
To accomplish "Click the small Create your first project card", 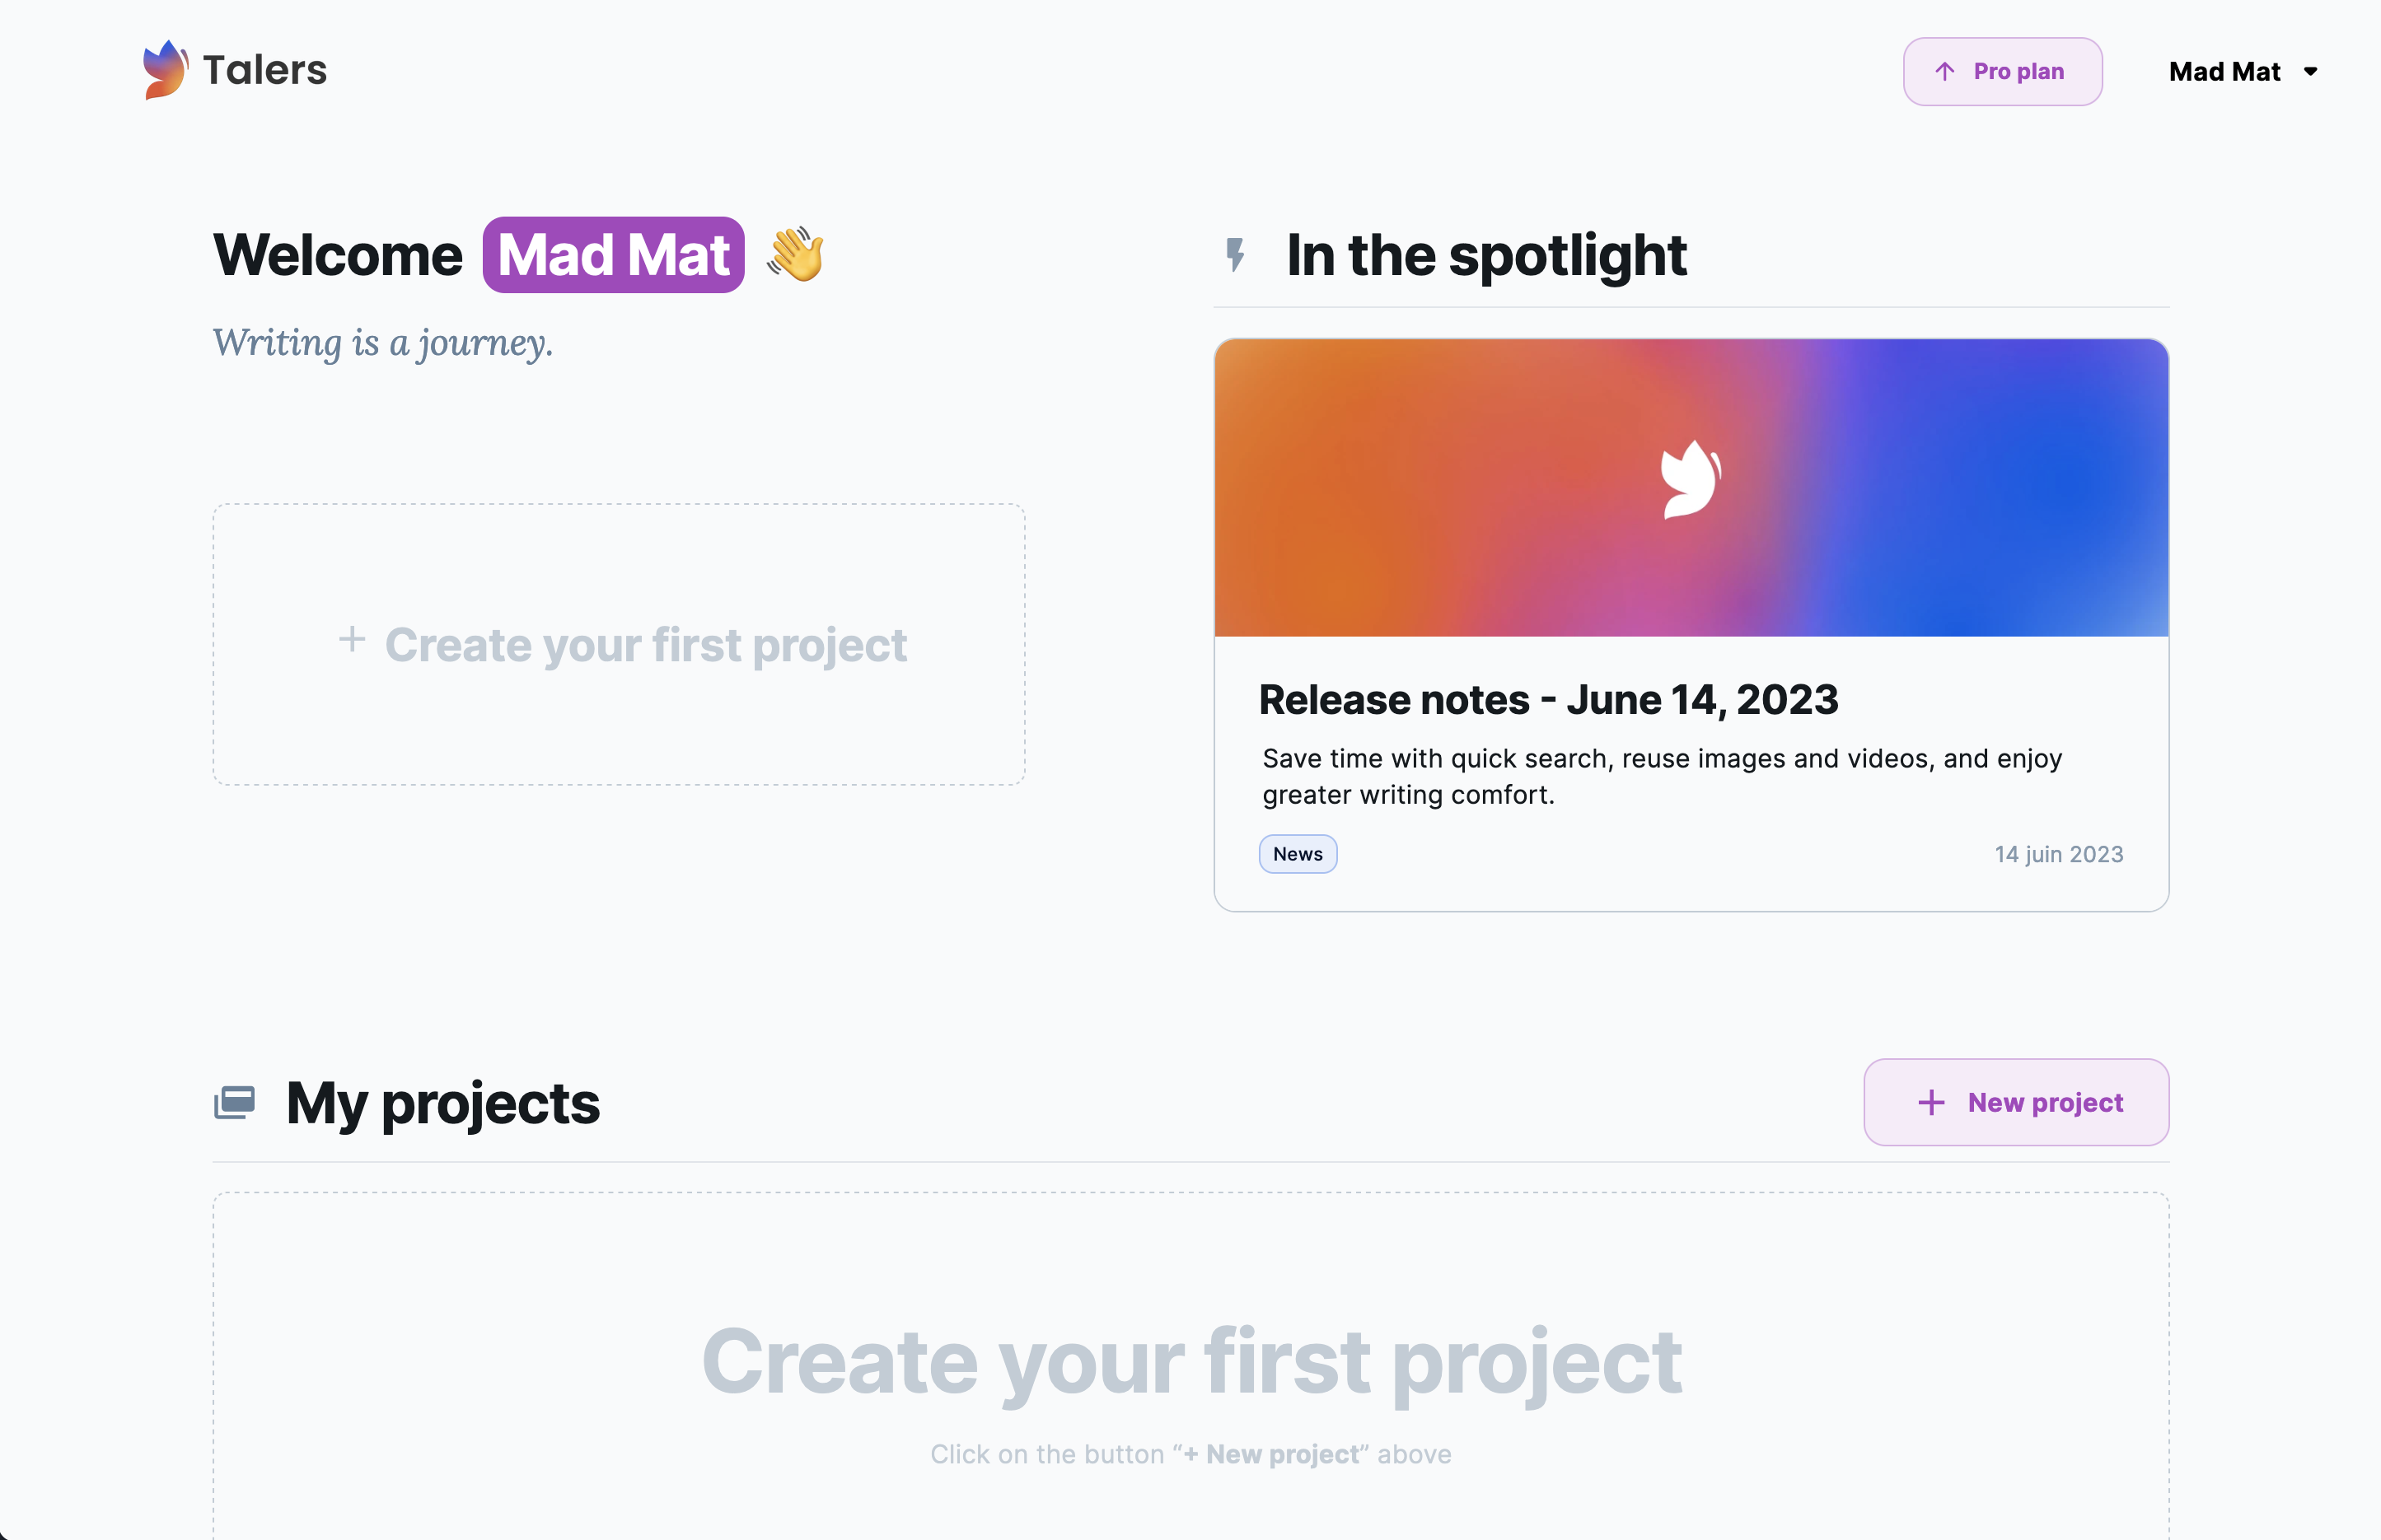I will [x=618, y=644].
